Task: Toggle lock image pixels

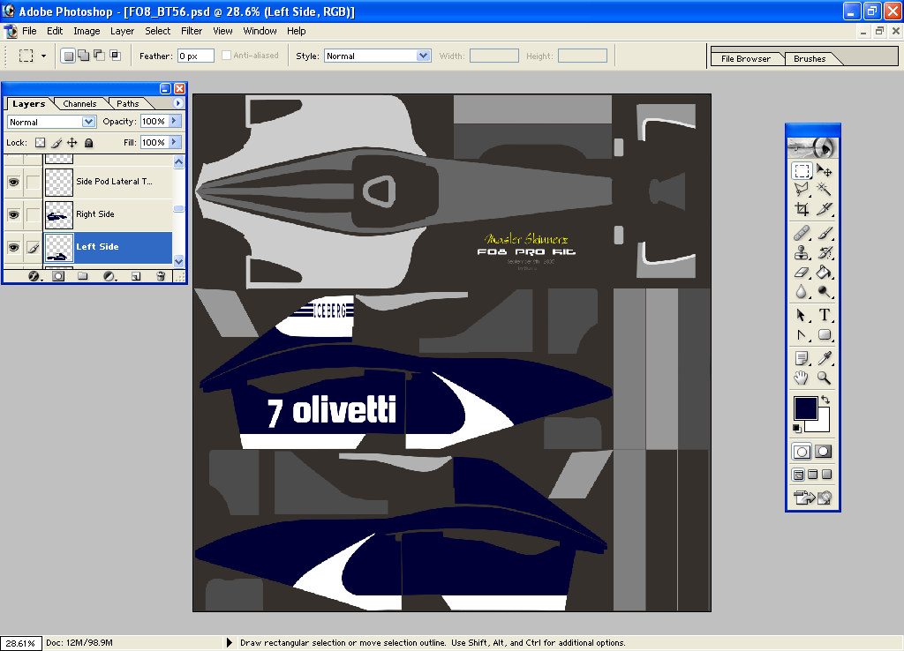Action: (x=56, y=142)
